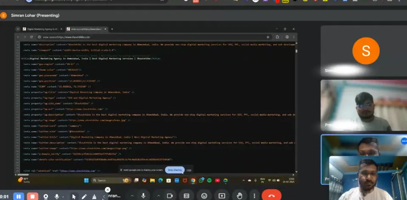Click the geo.placename Ahmedabad meta line
This screenshot has height=200, width=407.
[56, 75]
